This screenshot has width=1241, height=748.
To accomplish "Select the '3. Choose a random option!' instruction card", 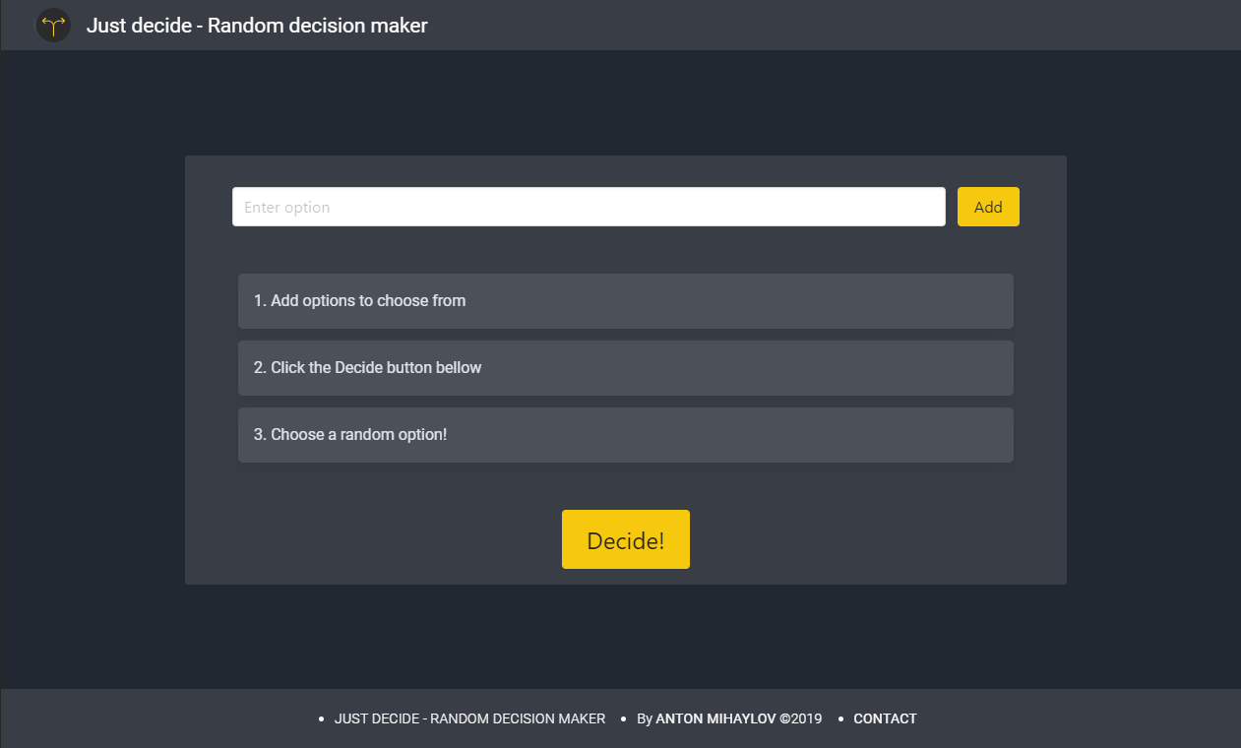I will 626,434.
